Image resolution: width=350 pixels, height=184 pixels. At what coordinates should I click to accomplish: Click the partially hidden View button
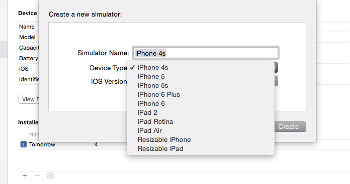pos(29,99)
